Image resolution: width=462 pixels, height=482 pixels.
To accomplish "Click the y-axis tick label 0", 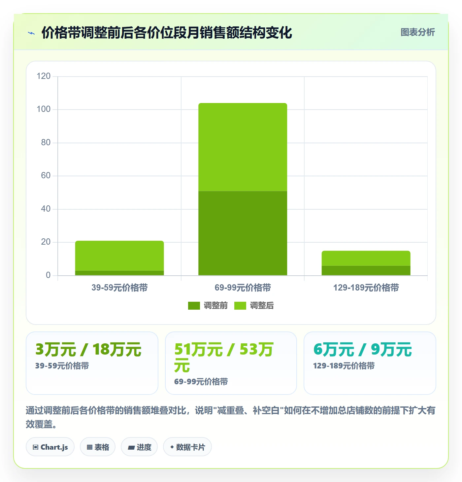I will [x=48, y=275].
